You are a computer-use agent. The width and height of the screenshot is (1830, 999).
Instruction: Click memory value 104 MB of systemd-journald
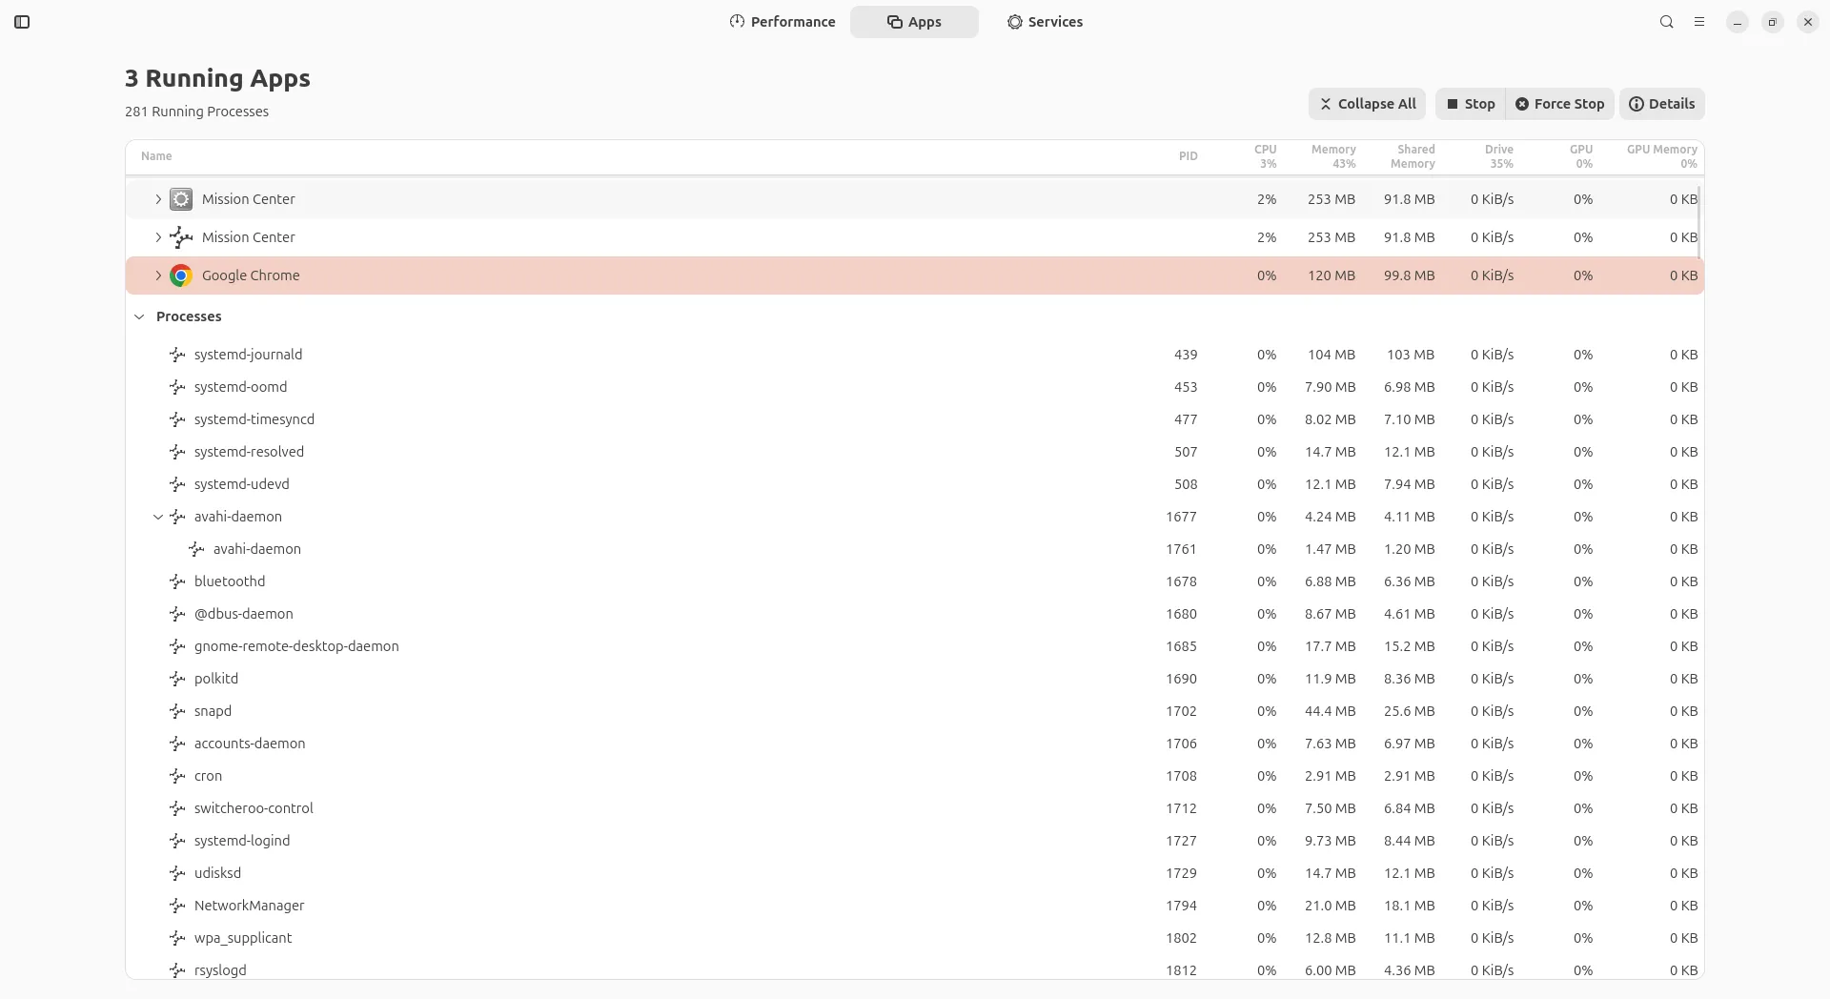[x=1332, y=355]
